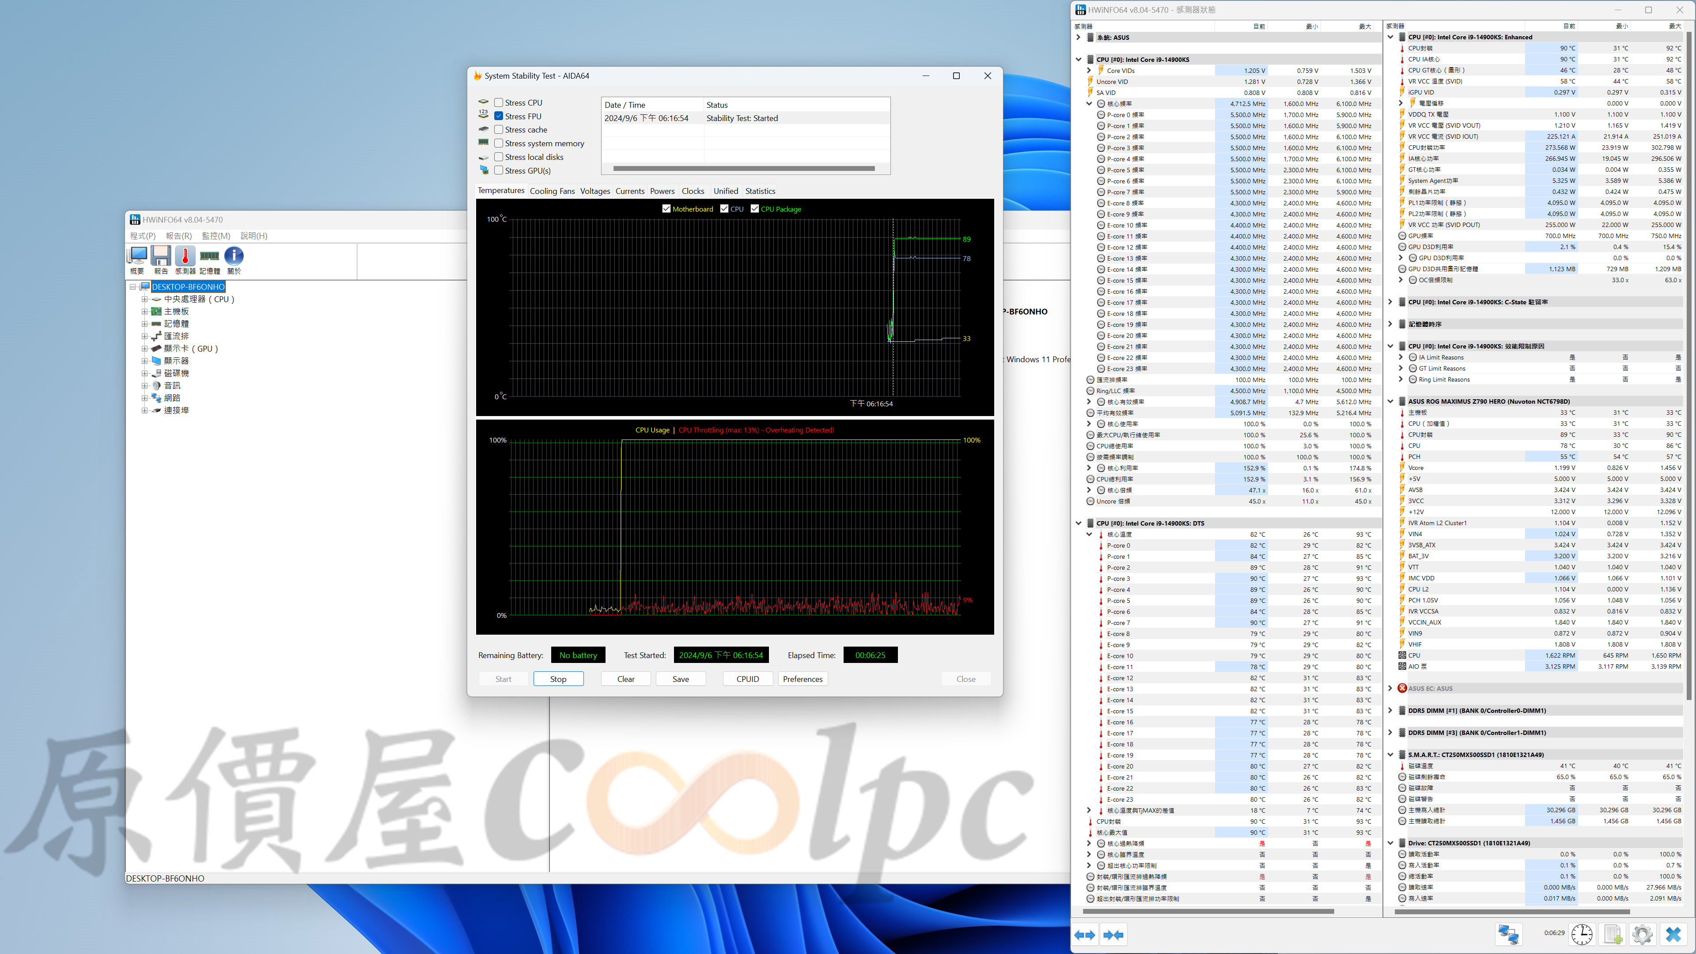The width and height of the screenshot is (1696, 954).
Task: Collapse the CPU [#0] i9-14900KS DTS group
Action: (1079, 523)
